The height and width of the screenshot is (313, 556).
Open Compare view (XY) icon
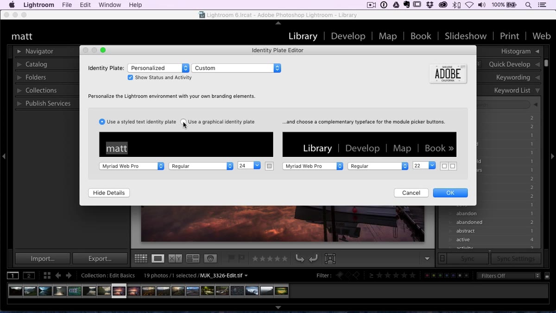tap(175, 259)
